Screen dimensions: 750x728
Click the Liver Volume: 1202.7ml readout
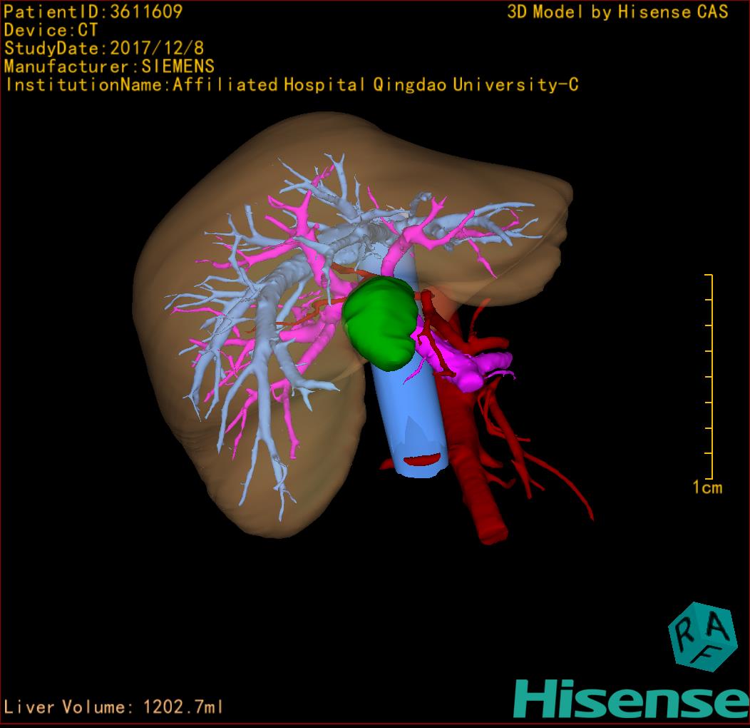pyautogui.click(x=113, y=707)
